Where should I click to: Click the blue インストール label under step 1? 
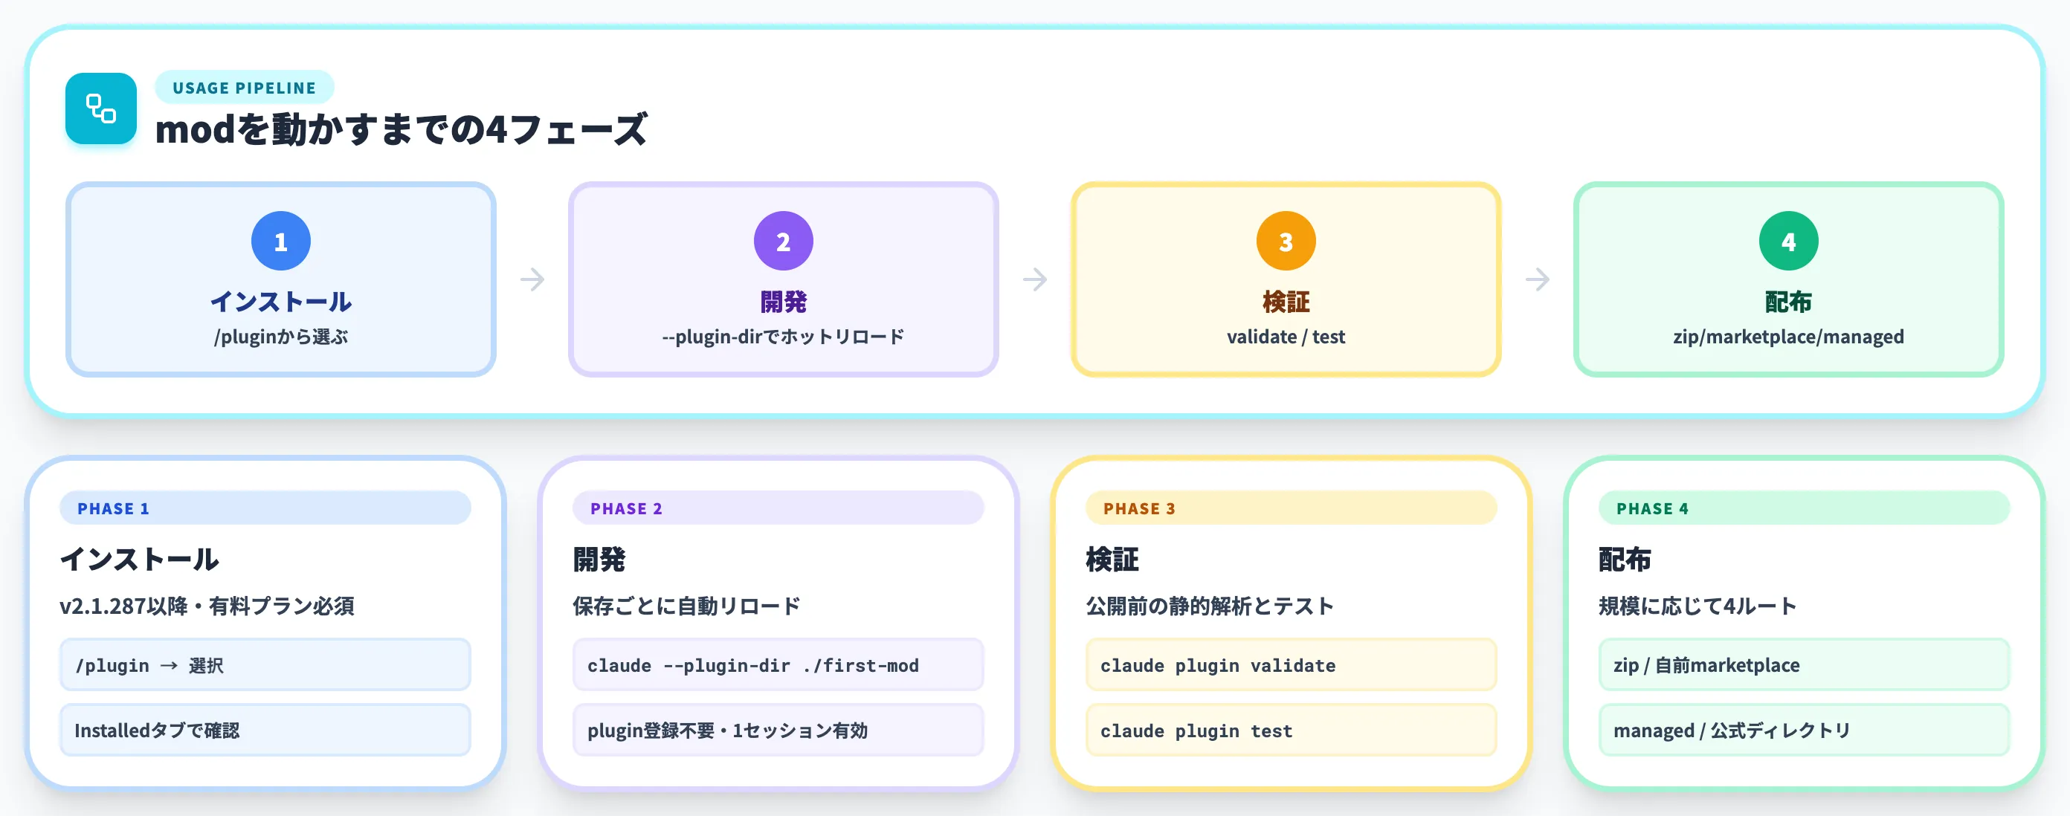(280, 301)
